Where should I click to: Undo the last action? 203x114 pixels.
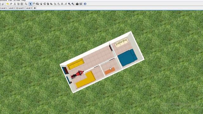pyautogui.click(x=8, y=4)
